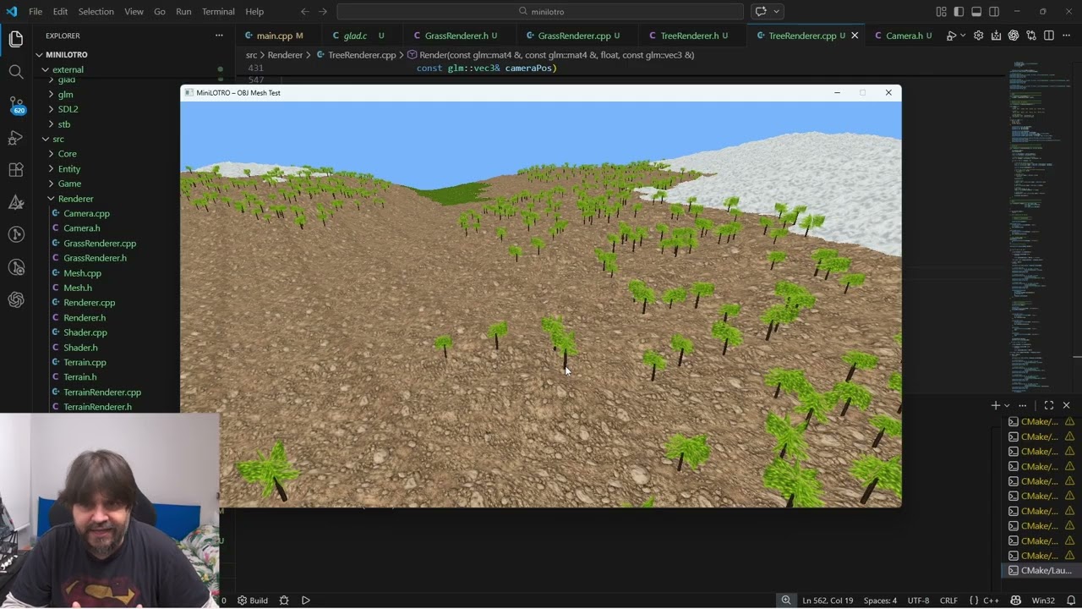Open the Run and Debug view

tap(15, 137)
